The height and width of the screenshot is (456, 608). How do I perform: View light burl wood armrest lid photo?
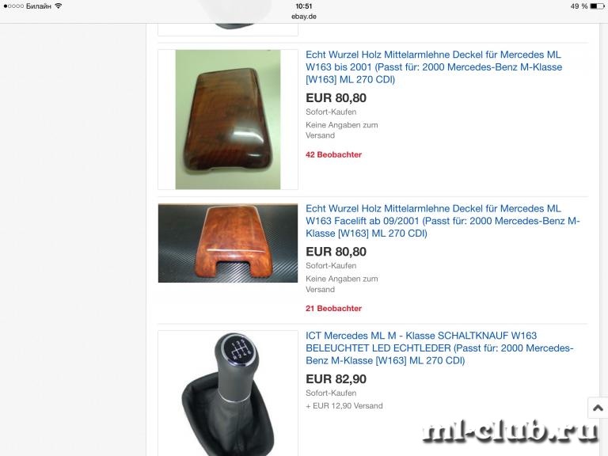(228, 243)
